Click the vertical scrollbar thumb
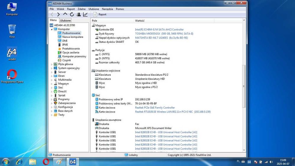The image size is (295, 166). pos(244,86)
